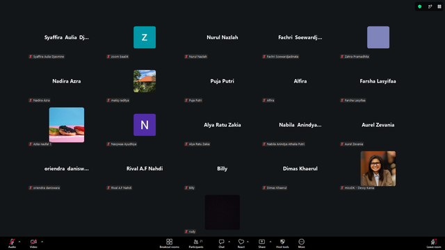Click muted mic icon for Alfira
This screenshot has height=250, width=445.
pyautogui.click(x=264, y=100)
